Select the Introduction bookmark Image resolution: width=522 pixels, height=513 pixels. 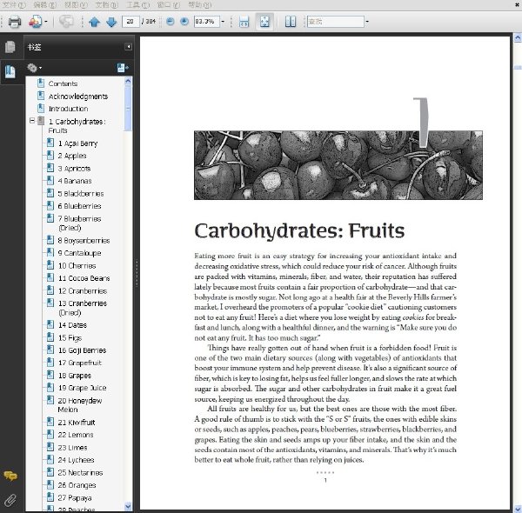point(68,109)
